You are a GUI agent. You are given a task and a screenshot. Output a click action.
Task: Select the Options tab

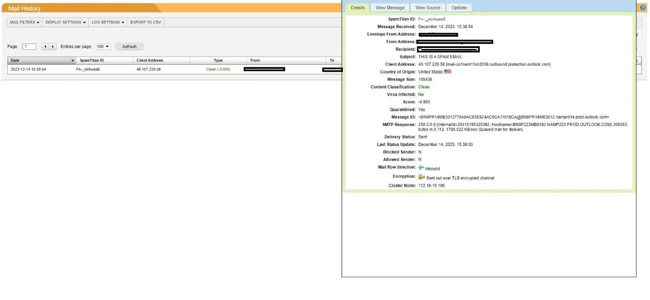pyautogui.click(x=459, y=8)
